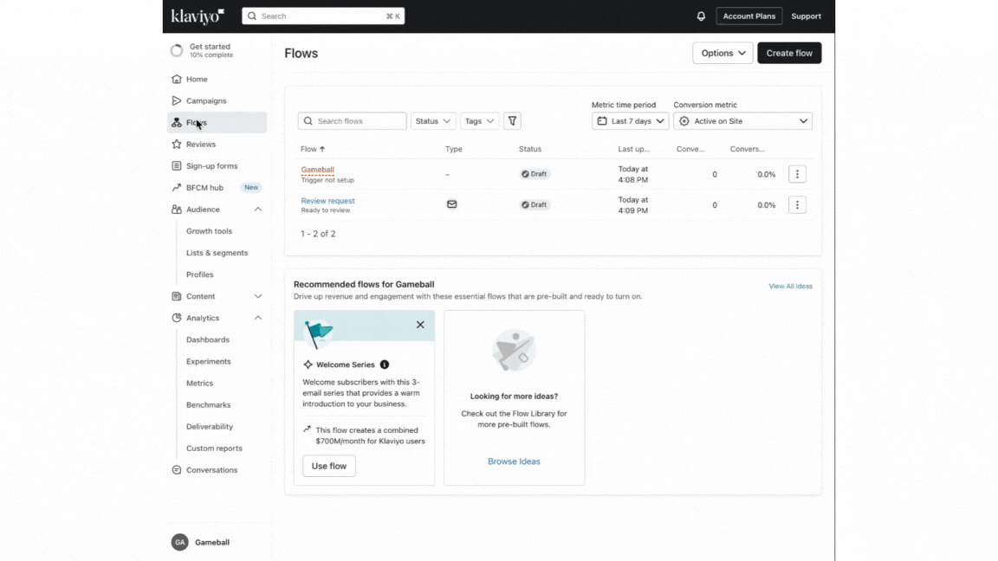Image resolution: width=998 pixels, height=561 pixels.
Task: Click the Draft status badge for Gameball
Action: tap(535, 174)
